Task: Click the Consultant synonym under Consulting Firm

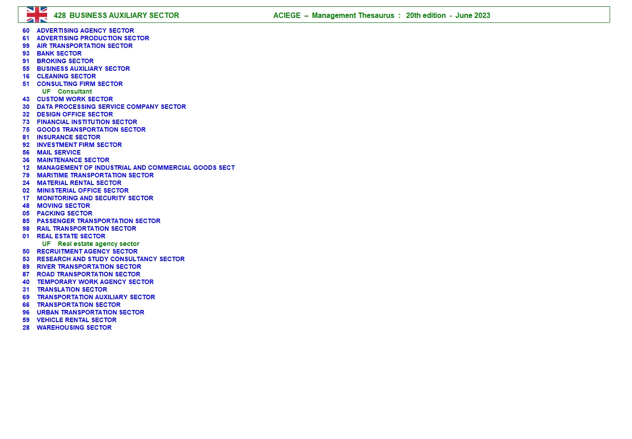Action: [x=75, y=92]
